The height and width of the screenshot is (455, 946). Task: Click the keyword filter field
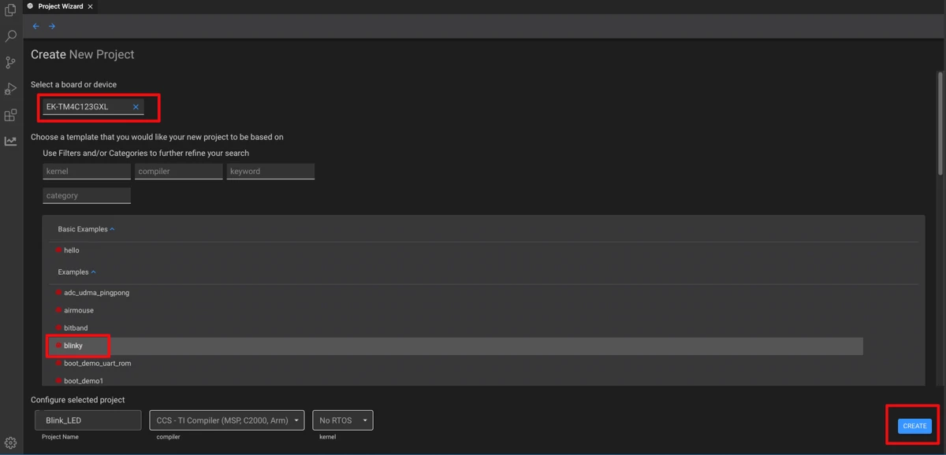270,172
